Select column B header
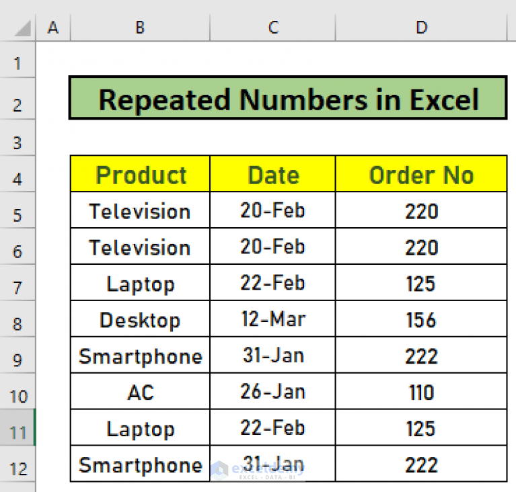 (x=140, y=28)
